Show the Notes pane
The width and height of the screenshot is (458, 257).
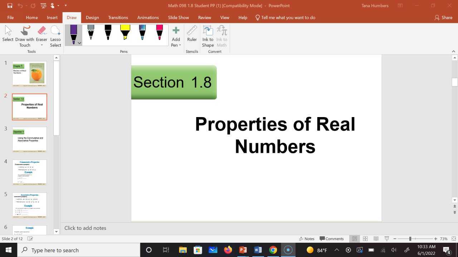click(x=307, y=238)
